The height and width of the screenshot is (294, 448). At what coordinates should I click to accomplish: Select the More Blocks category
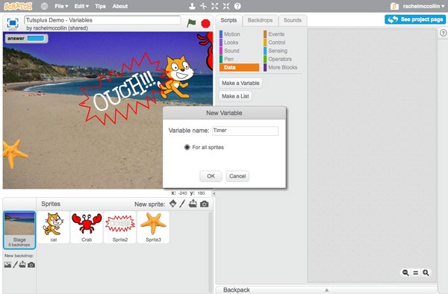[283, 67]
